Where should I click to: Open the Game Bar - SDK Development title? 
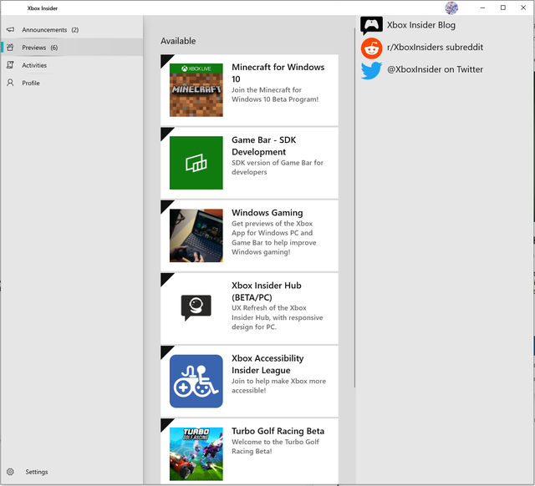coord(264,146)
